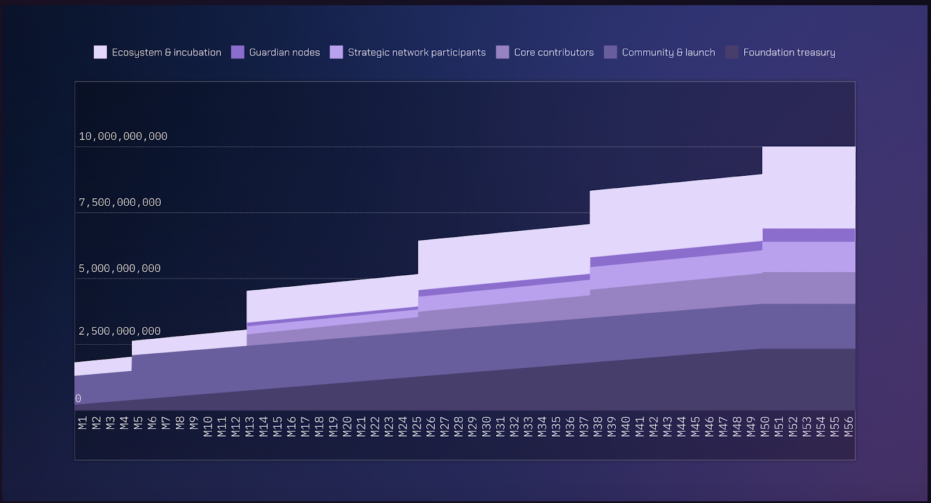Click the Ecosystem & incubation legend swatch
Image resolution: width=931 pixels, height=503 pixels.
(x=100, y=52)
